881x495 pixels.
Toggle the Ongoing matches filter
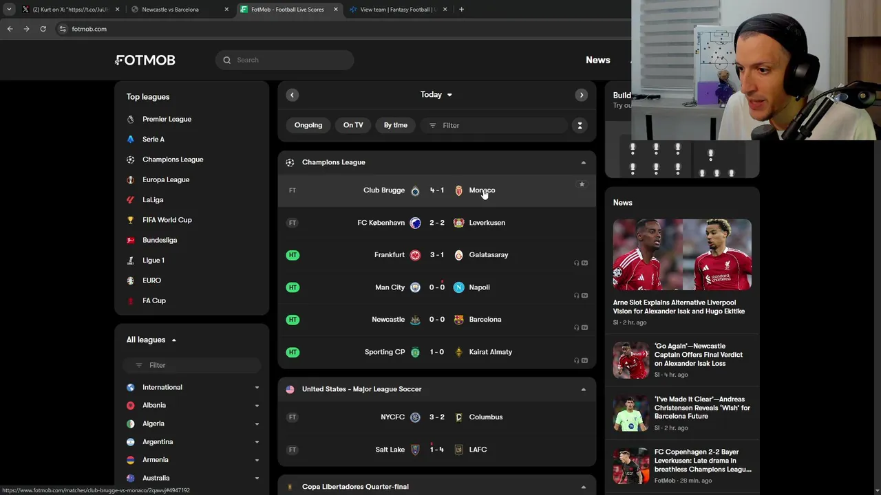point(308,125)
